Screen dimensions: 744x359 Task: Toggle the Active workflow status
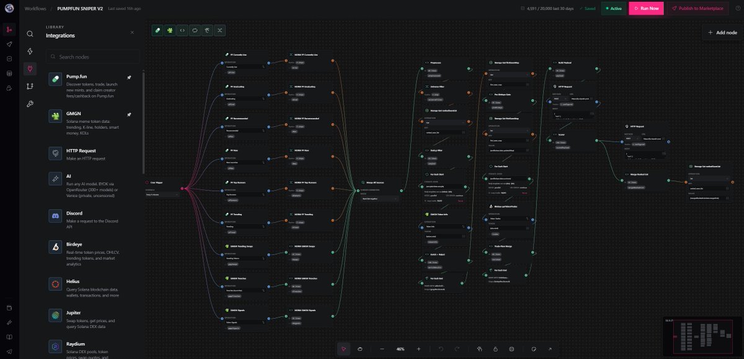point(613,8)
